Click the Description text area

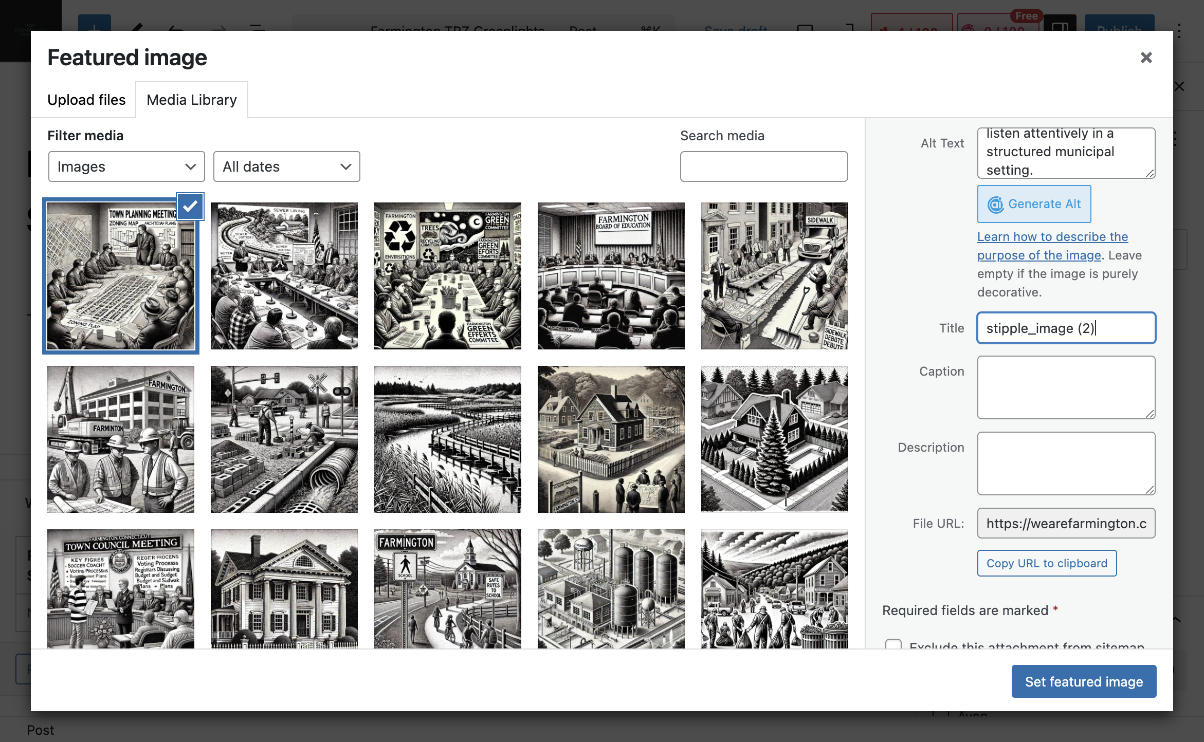pos(1066,463)
